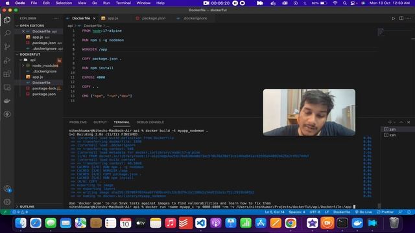Close the Dockerfile editor tab
The width and height of the screenshot is (415, 233).
94,18
